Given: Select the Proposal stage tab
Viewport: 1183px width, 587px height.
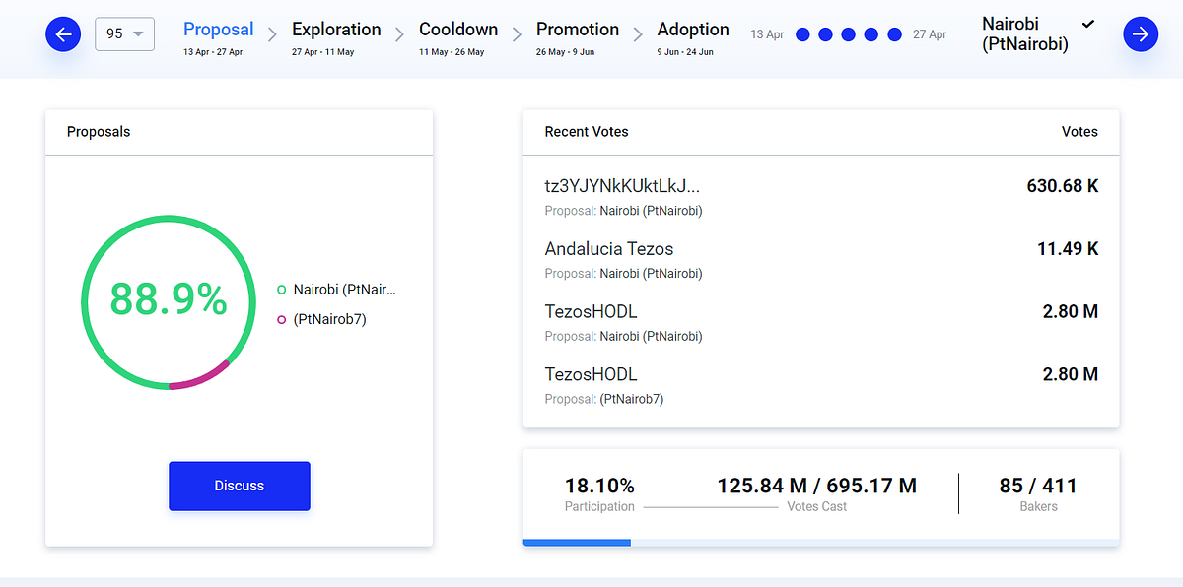Looking at the screenshot, I should pos(218,37).
